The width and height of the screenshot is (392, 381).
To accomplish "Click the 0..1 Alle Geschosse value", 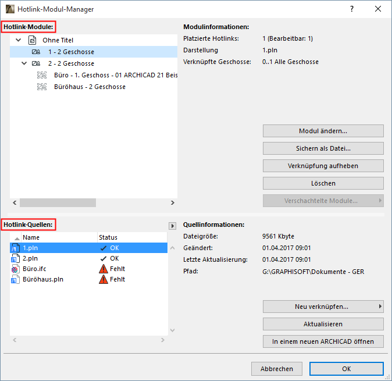I will coord(290,62).
